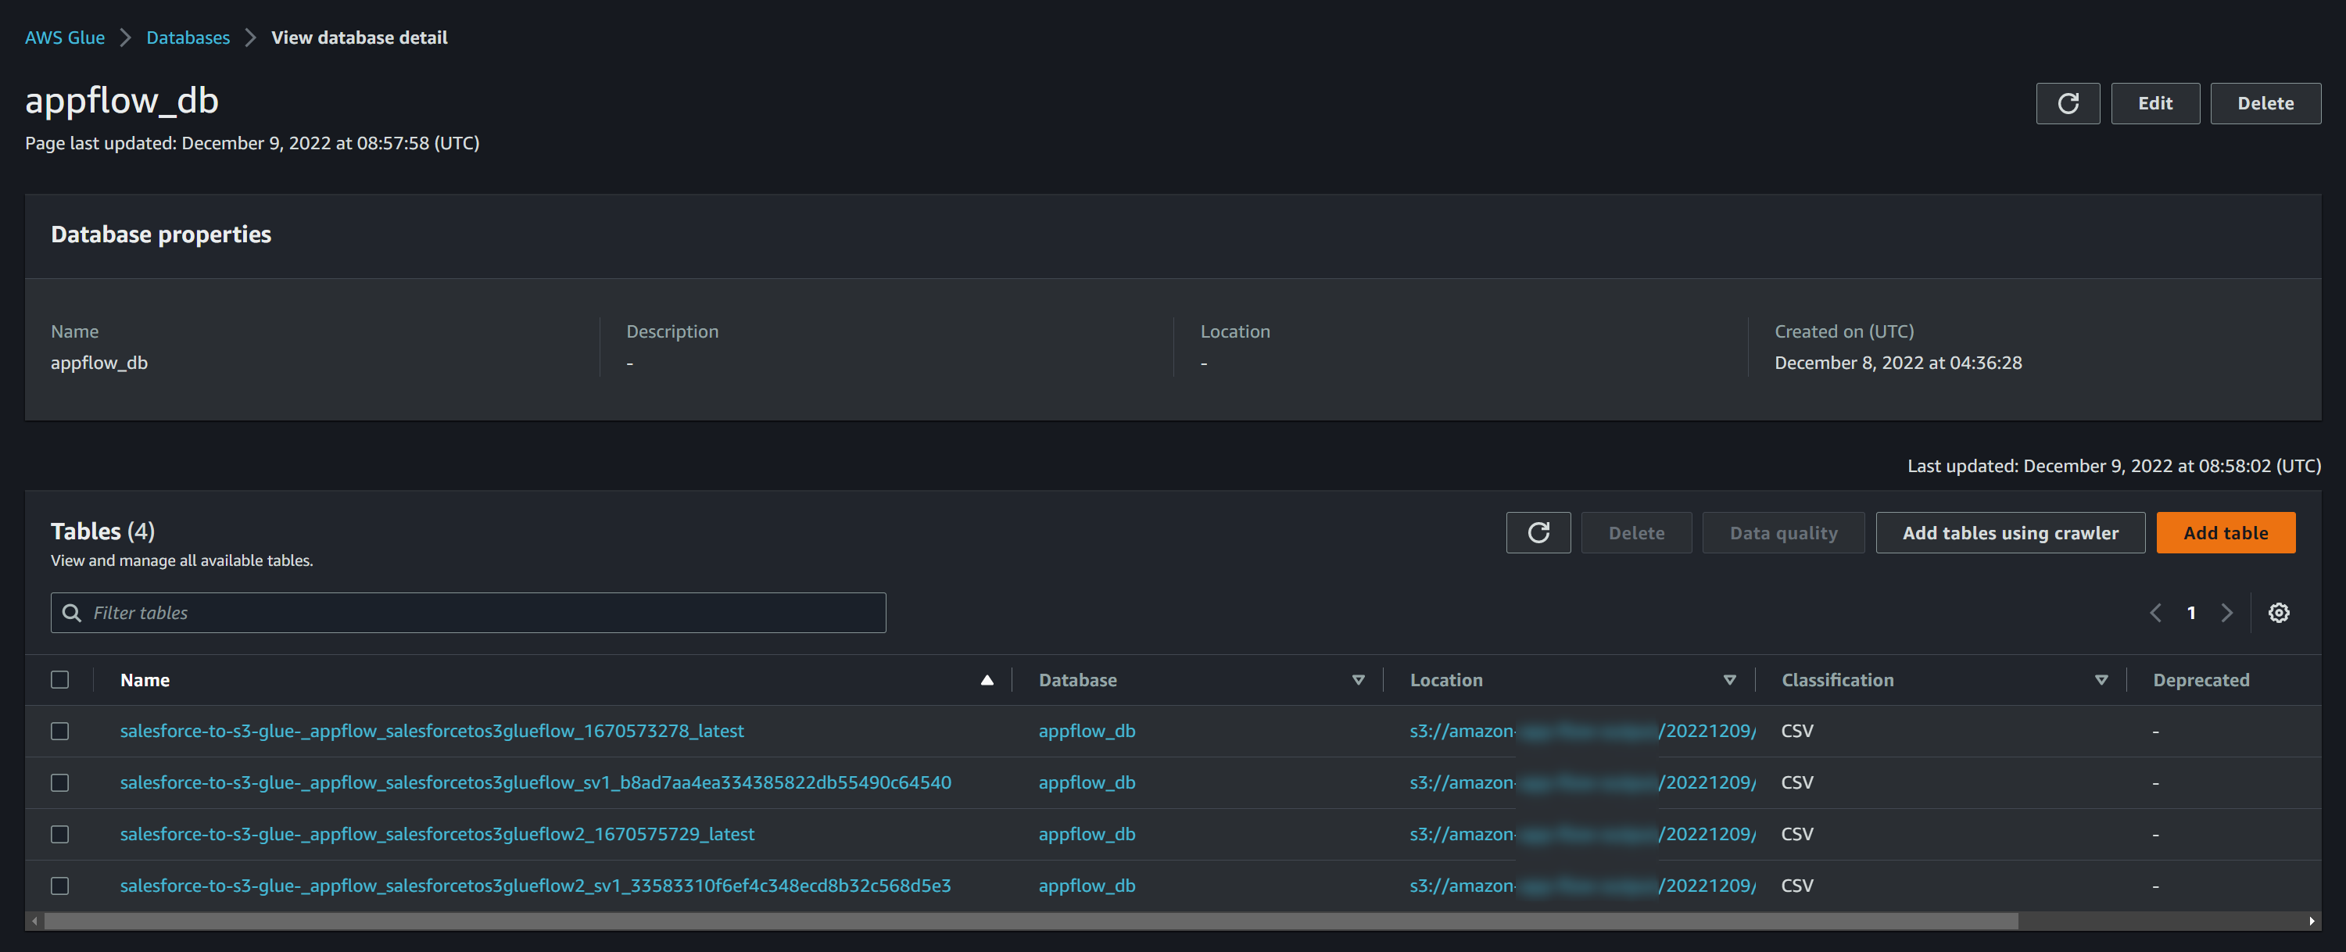Image resolution: width=2346 pixels, height=952 pixels.
Task: Sort tables by Name ascending arrow
Action: pyautogui.click(x=987, y=680)
